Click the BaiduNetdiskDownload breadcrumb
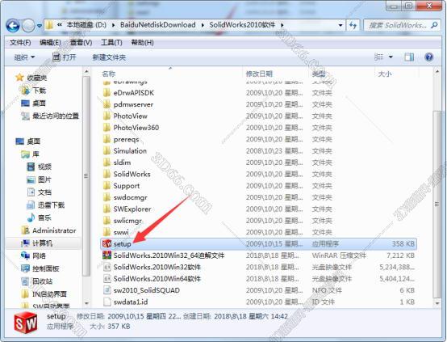The height and width of the screenshot is (342, 447). click(157, 25)
